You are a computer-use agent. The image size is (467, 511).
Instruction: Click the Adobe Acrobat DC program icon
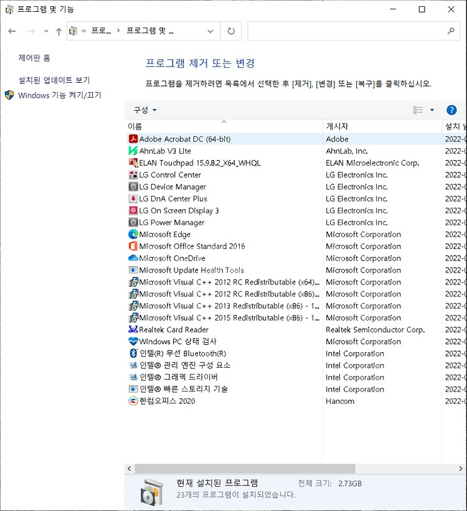(x=133, y=139)
